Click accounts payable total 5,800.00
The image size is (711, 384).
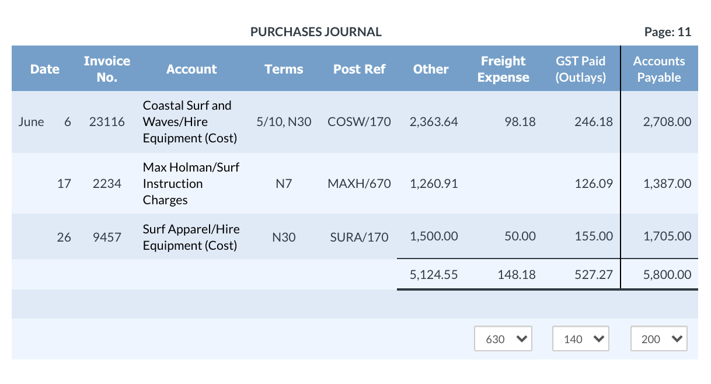pyautogui.click(x=667, y=274)
